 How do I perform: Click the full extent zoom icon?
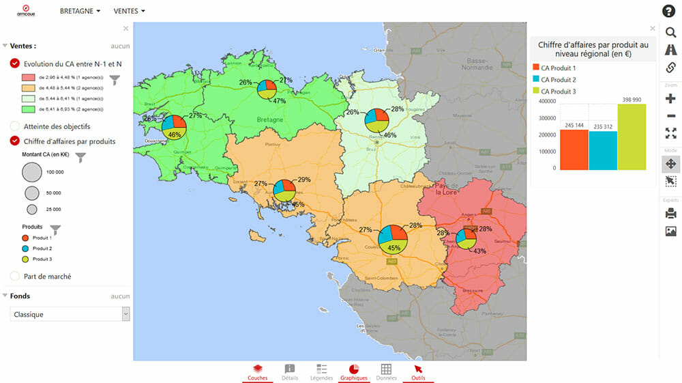tap(670, 133)
